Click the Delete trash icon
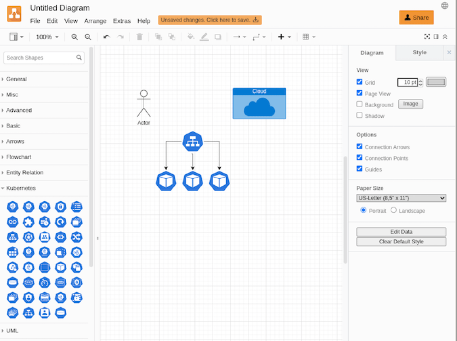 pyautogui.click(x=139, y=37)
